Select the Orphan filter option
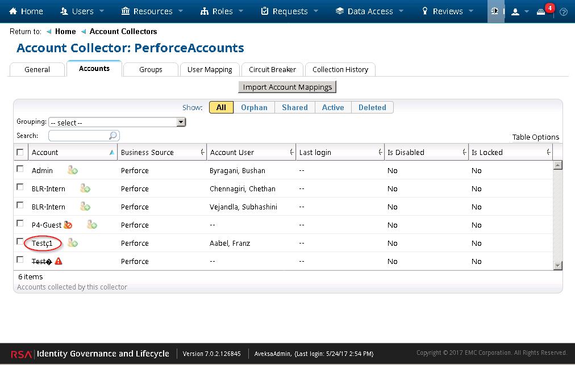 (x=254, y=107)
